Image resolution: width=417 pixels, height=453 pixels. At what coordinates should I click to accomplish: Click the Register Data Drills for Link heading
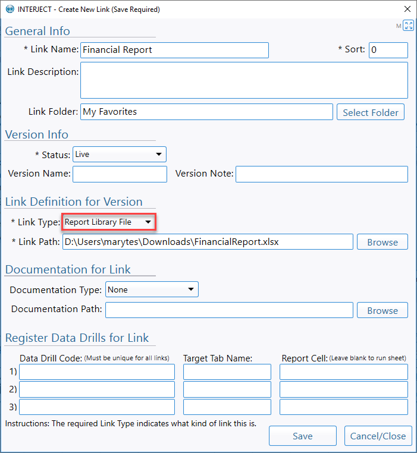(x=77, y=338)
